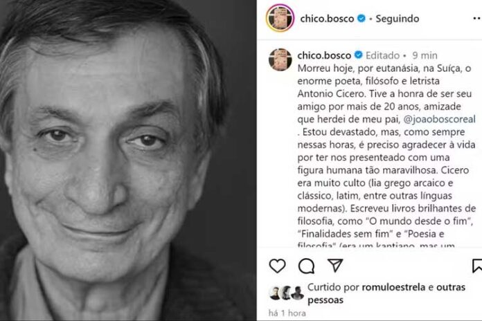Click the liker avatars cluster
This screenshot has width=482, height=321.
point(287,293)
